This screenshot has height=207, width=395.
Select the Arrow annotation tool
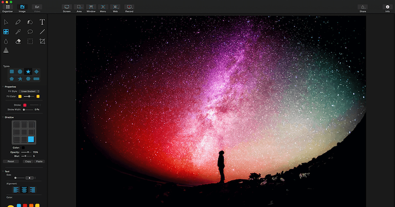[x=18, y=32]
